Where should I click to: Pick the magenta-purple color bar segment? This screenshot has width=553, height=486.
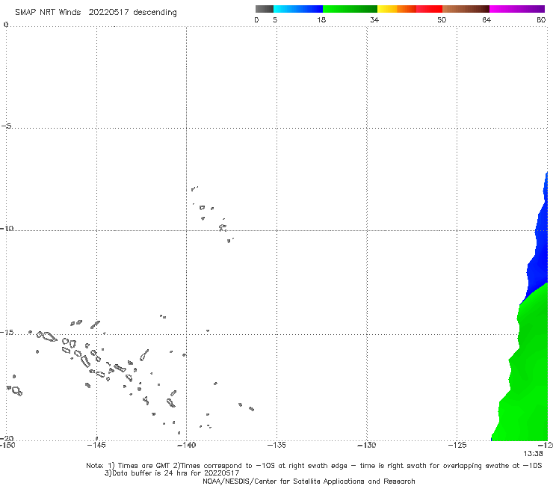[517, 9]
